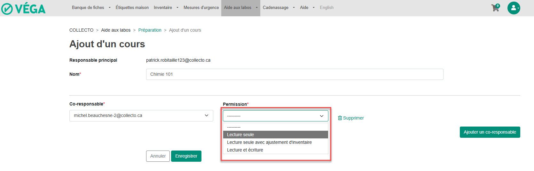Screen dimensions: 534x171
Task: Click the trash icon beside Supprimer
Action: [340, 118]
